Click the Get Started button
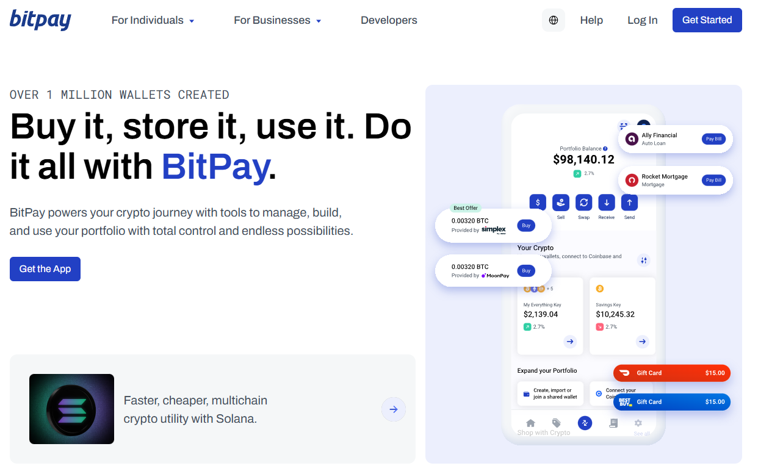This screenshot has height=474, width=758. (x=707, y=20)
